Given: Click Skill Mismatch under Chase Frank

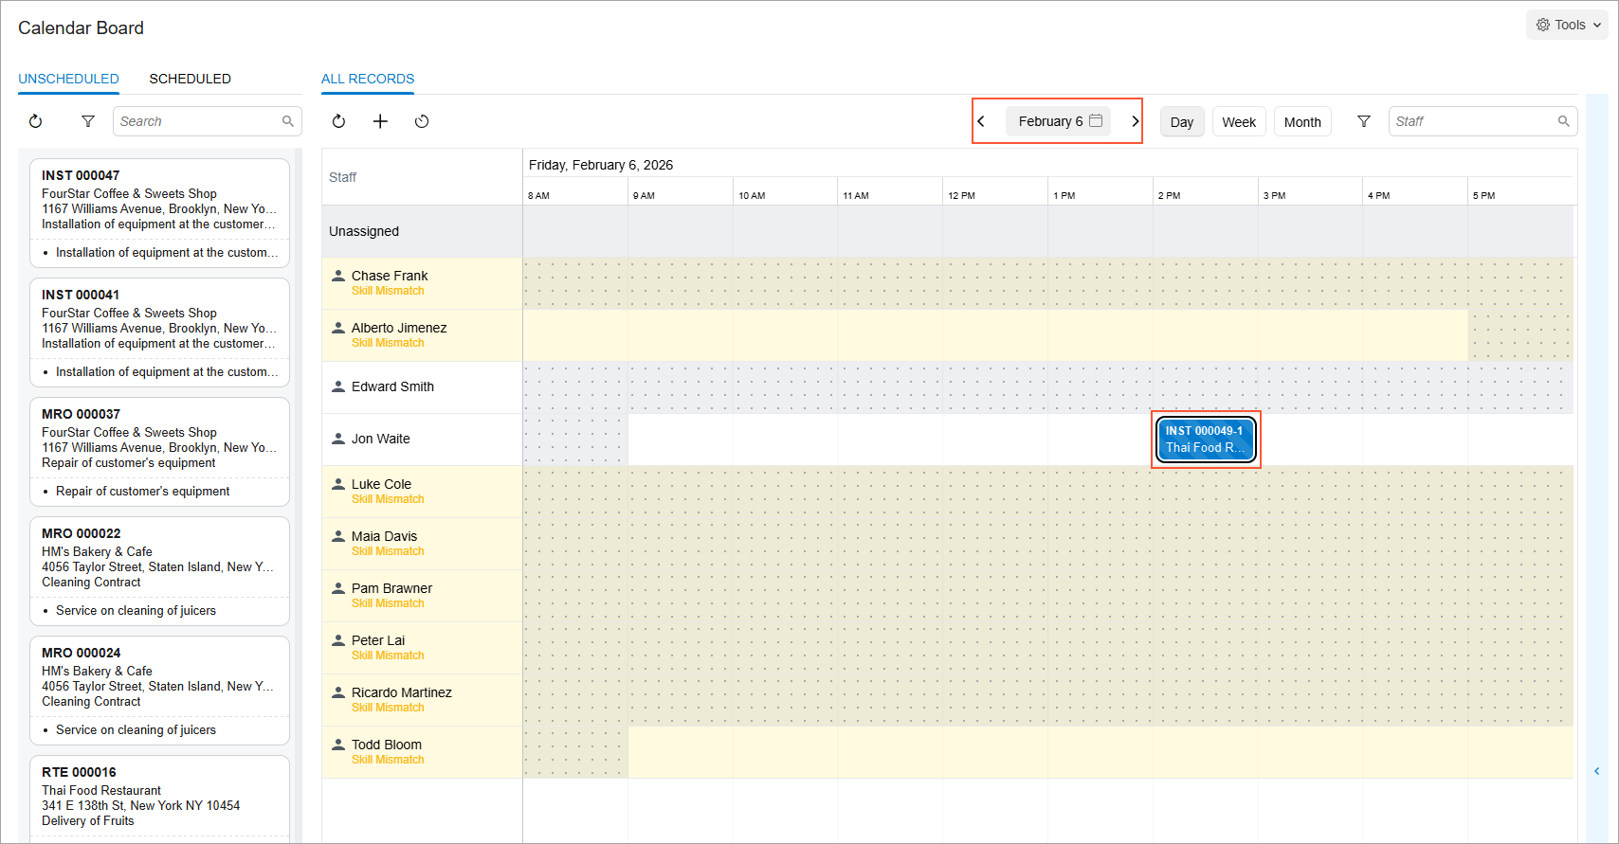Looking at the screenshot, I should pos(388,291).
